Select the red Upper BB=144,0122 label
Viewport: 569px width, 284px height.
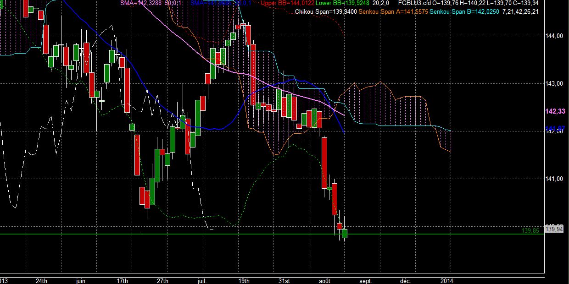[287, 3]
